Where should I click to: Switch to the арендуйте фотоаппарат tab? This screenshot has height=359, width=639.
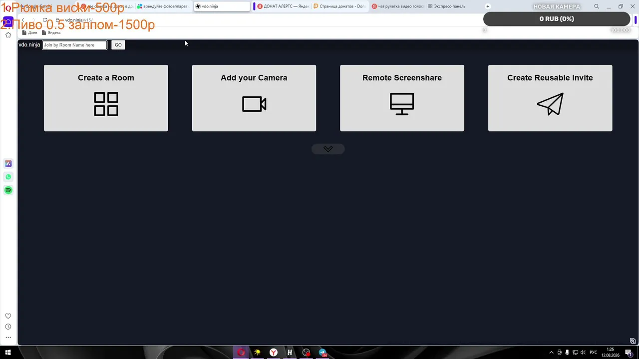click(163, 6)
